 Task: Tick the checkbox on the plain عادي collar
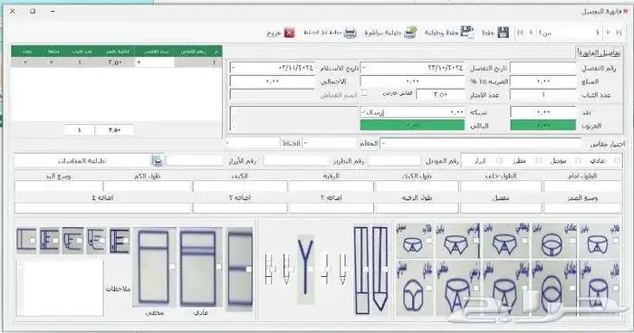(x=572, y=241)
